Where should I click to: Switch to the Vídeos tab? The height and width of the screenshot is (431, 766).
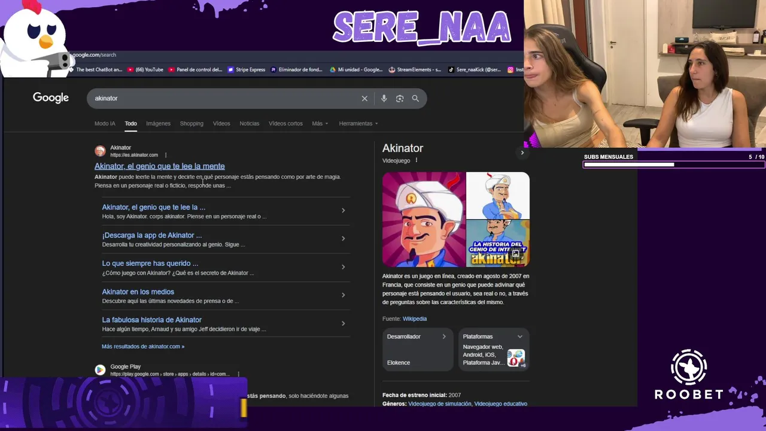click(x=221, y=123)
